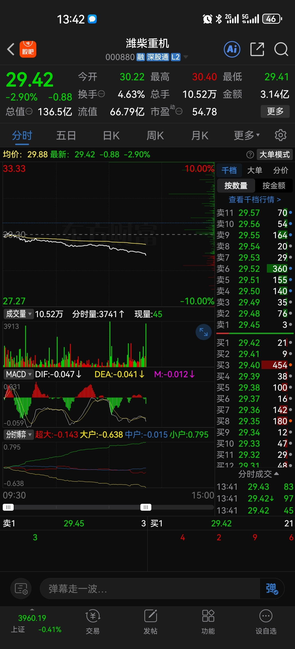The image size is (295, 649).
Task: Tap the 融 margin badge
Action: click(x=140, y=57)
